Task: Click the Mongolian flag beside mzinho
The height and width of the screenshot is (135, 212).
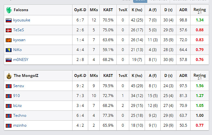Action: tap(9, 125)
